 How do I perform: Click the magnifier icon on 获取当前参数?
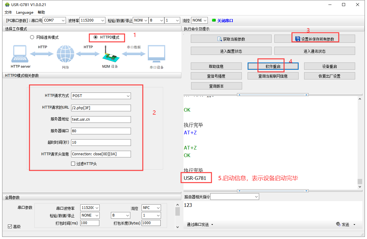(x=220, y=39)
